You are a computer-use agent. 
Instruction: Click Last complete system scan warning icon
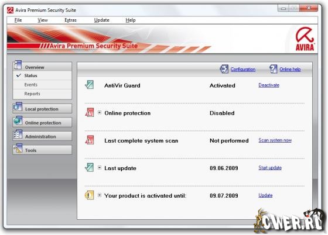tap(90, 140)
